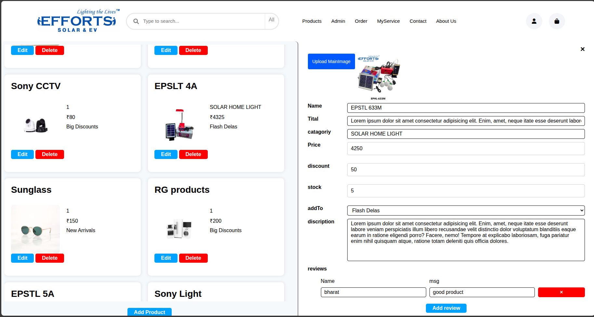This screenshot has width=594, height=317.
Task: Focus the Price input field
Action: click(466, 149)
